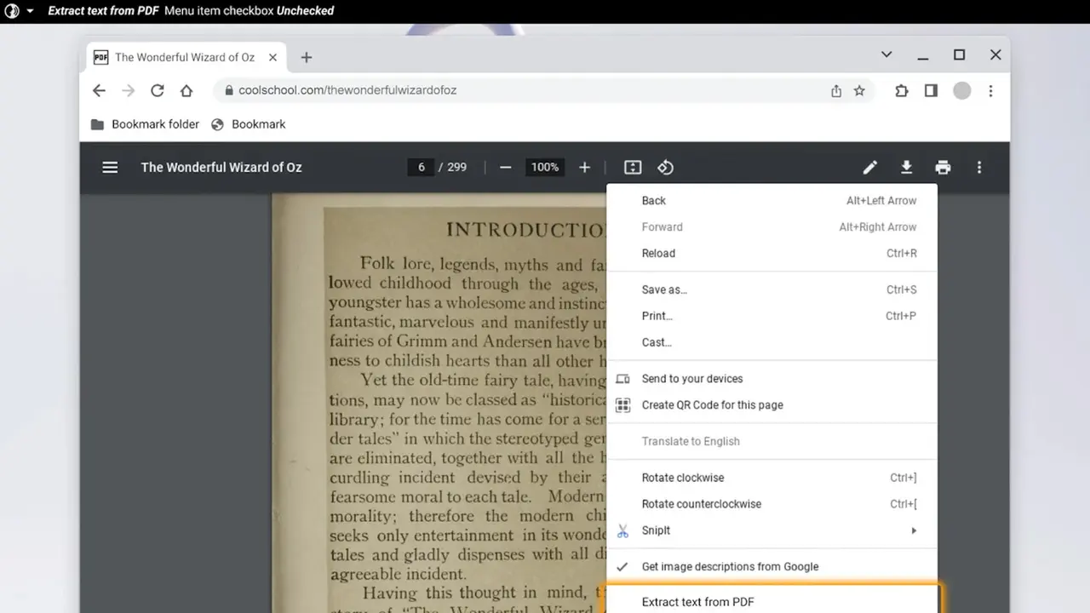Click the lock icon in address bar

click(x=229, y=90)
